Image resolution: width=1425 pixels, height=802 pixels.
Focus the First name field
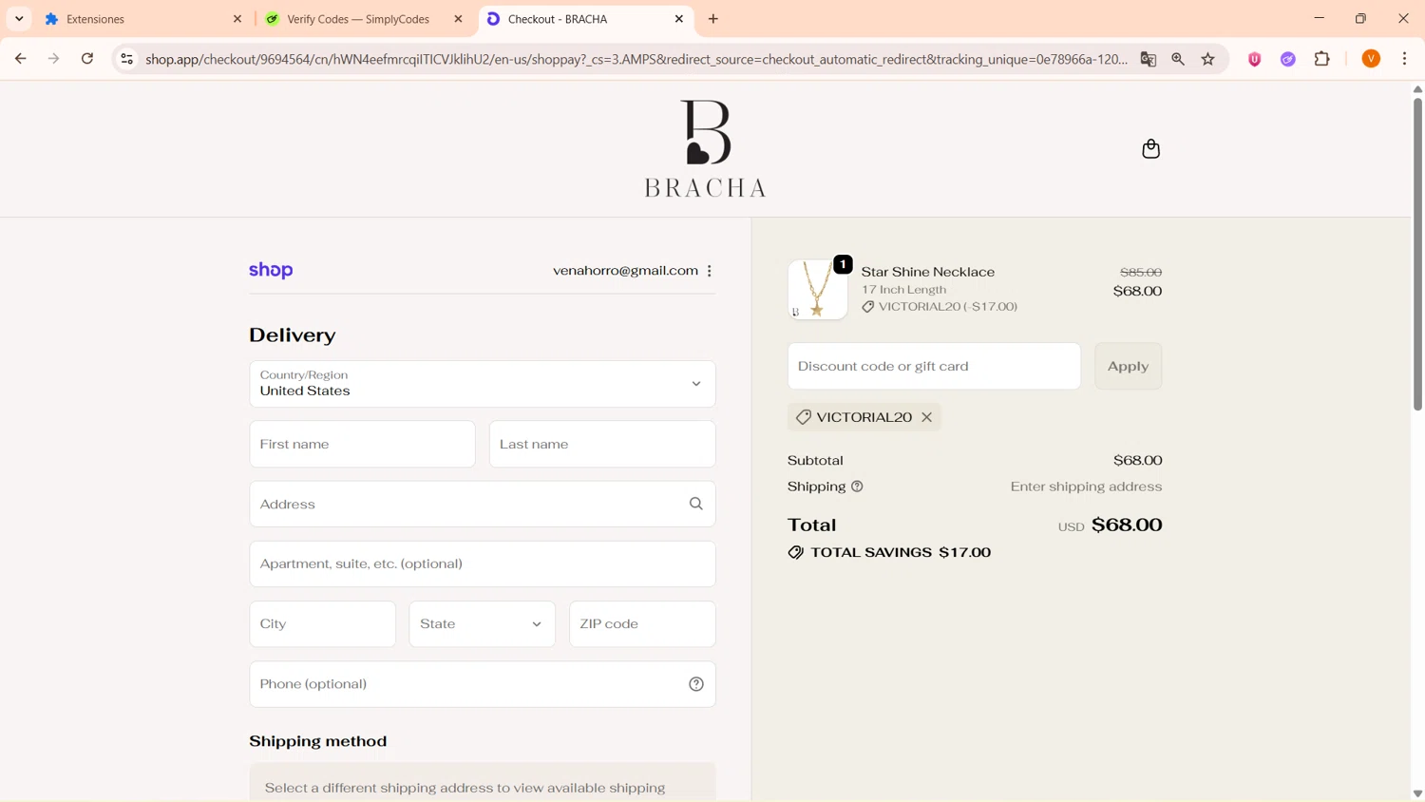[362, 444]
